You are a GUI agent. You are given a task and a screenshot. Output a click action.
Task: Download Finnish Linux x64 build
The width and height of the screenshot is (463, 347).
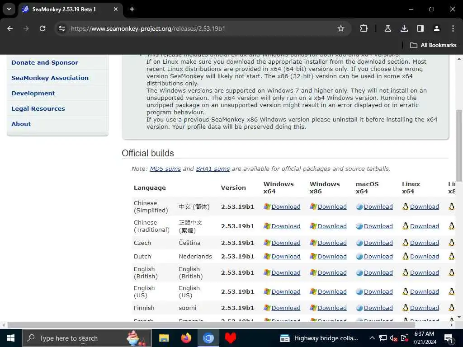(424, 308)
